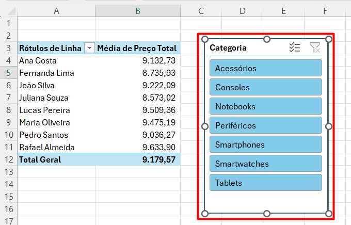The image size is (351, 225).
Task: Filter by Smartphones in slicer
Action: click(266, 144)
